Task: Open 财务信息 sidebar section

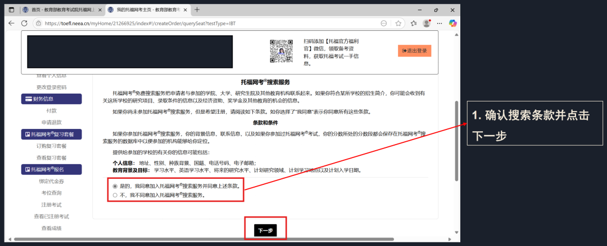Action: (52, 99)
